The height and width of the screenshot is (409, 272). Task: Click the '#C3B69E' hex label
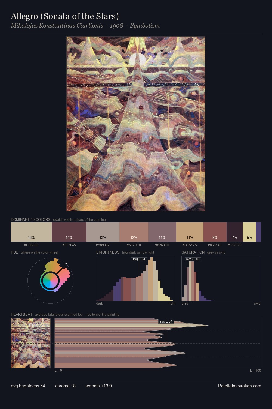[31, 245]
